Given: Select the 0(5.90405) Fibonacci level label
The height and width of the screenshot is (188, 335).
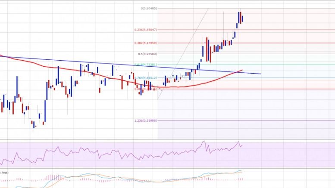Looking at the screenshot, I should pos(149,9).
